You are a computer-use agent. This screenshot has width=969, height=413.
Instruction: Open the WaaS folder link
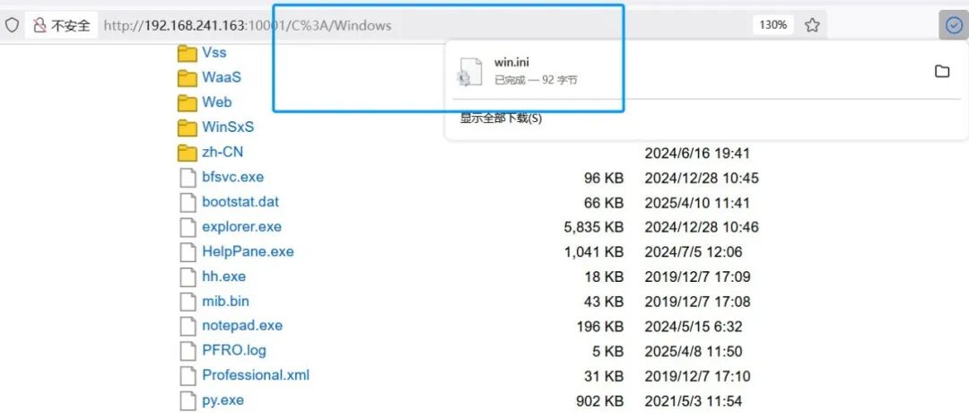tap(222, 77)
